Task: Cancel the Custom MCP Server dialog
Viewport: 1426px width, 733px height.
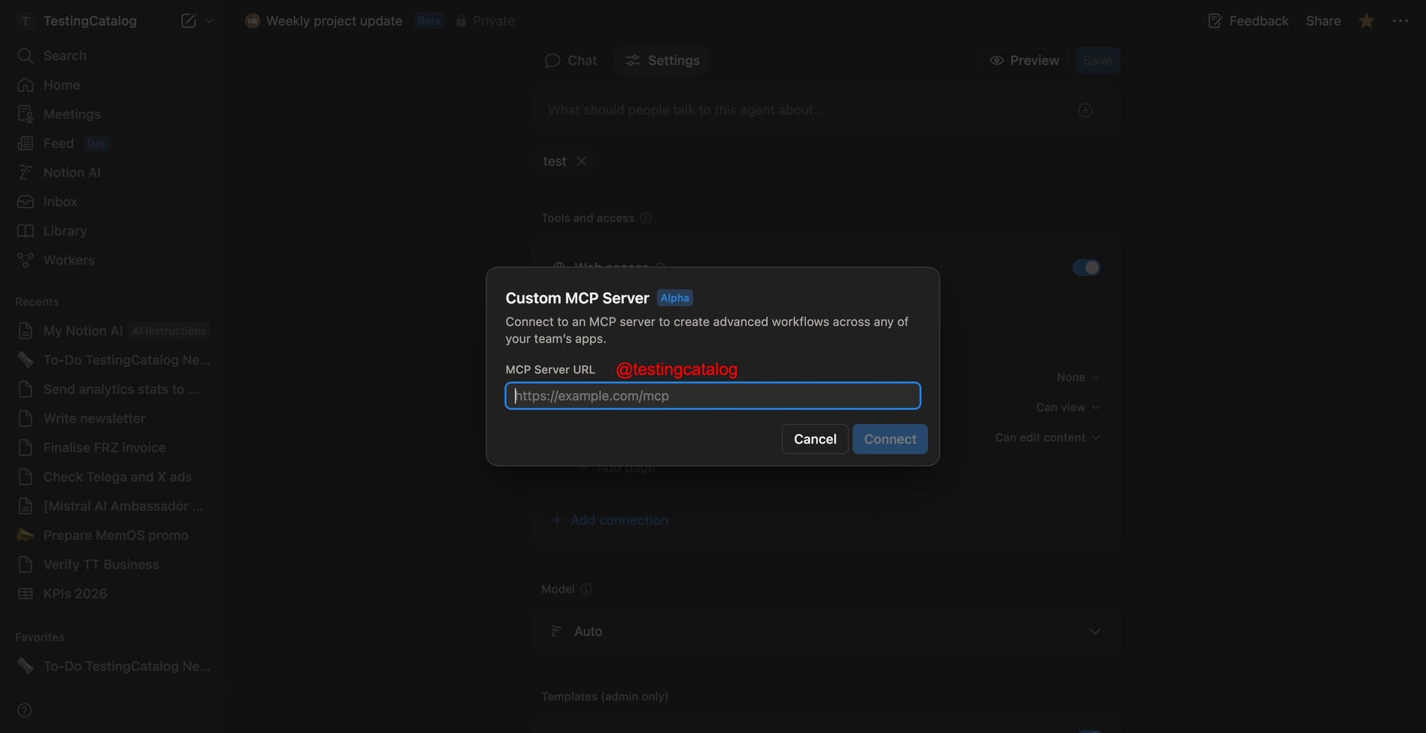Action: tap(815, 439)
